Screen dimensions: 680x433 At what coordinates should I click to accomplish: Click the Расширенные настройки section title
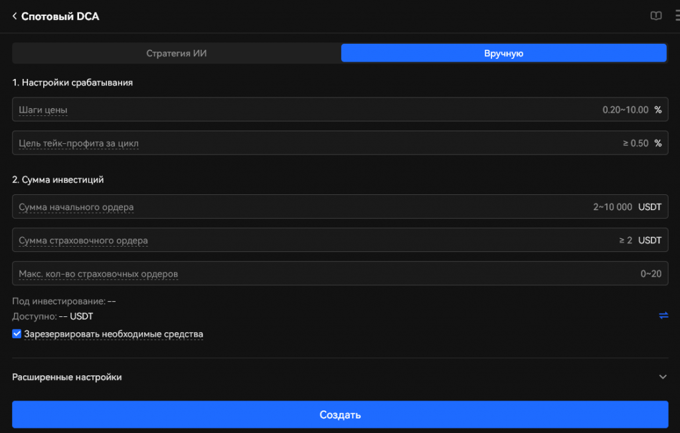[67, 377]
